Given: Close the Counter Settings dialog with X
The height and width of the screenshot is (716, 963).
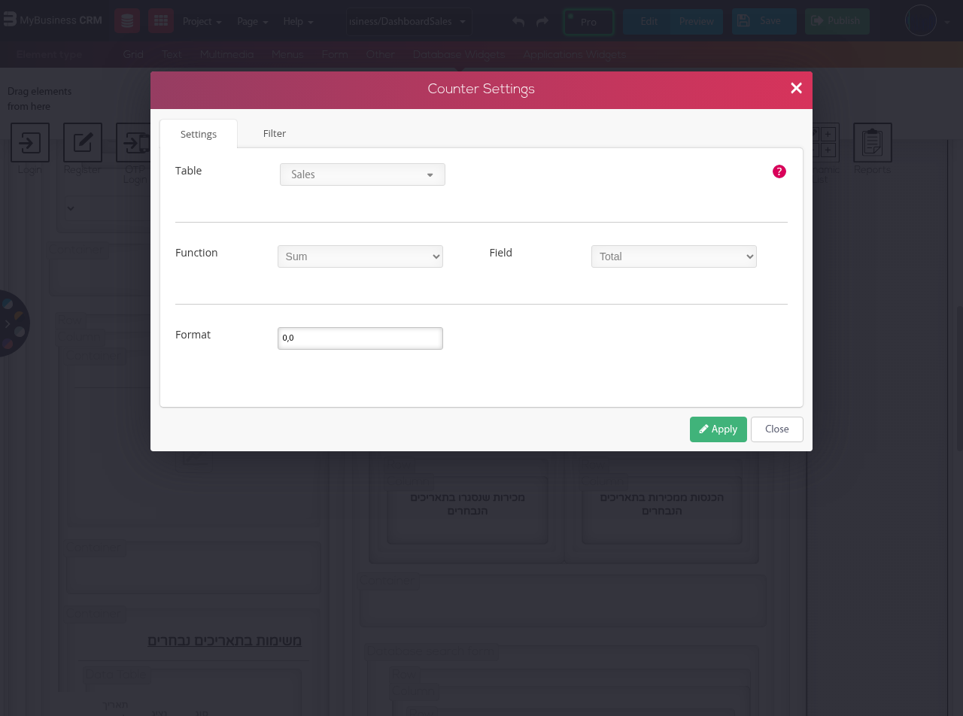Looking at the screenshot, I should pyautogui.click(x=796, y=89).
